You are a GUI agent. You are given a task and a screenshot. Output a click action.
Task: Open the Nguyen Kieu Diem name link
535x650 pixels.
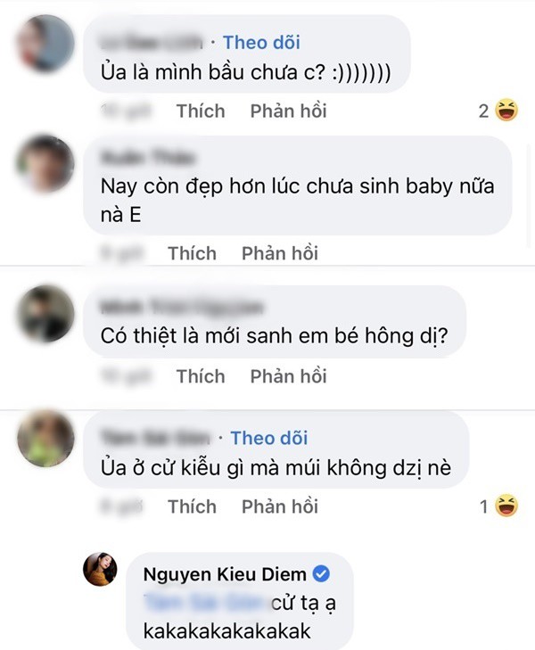click(224, 574)
